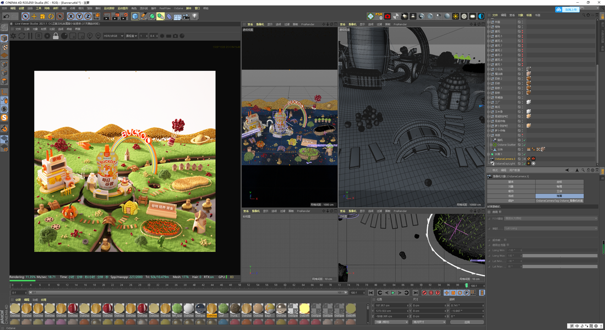Image resolution: width=605 pixels, height=330 pixels.
Task: Expand Octane Scatter object tree node
Action: [x=491, y=145]
